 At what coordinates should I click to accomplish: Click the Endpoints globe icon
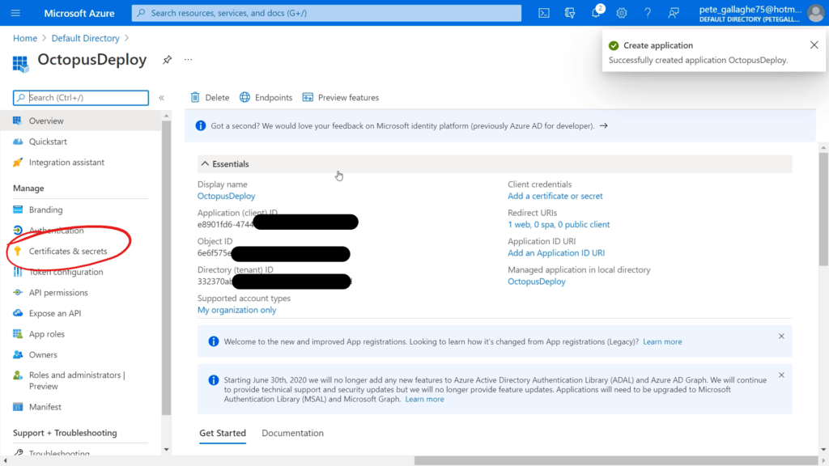[x=244, y=97]
